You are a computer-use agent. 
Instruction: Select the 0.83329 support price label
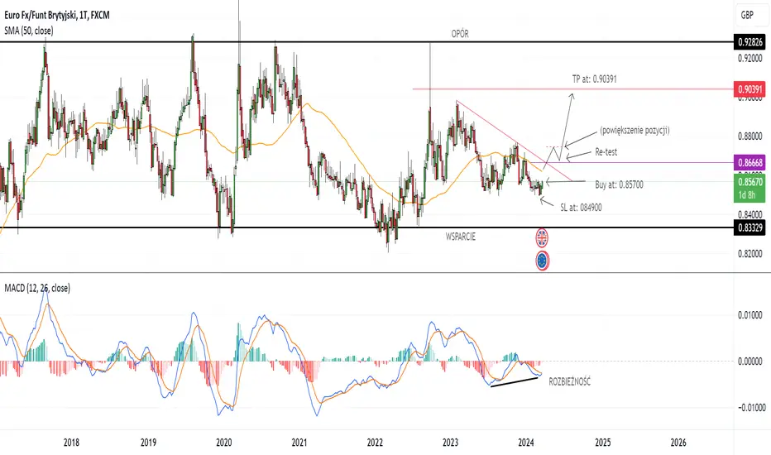pyautogui.click(x=750, y=227)
